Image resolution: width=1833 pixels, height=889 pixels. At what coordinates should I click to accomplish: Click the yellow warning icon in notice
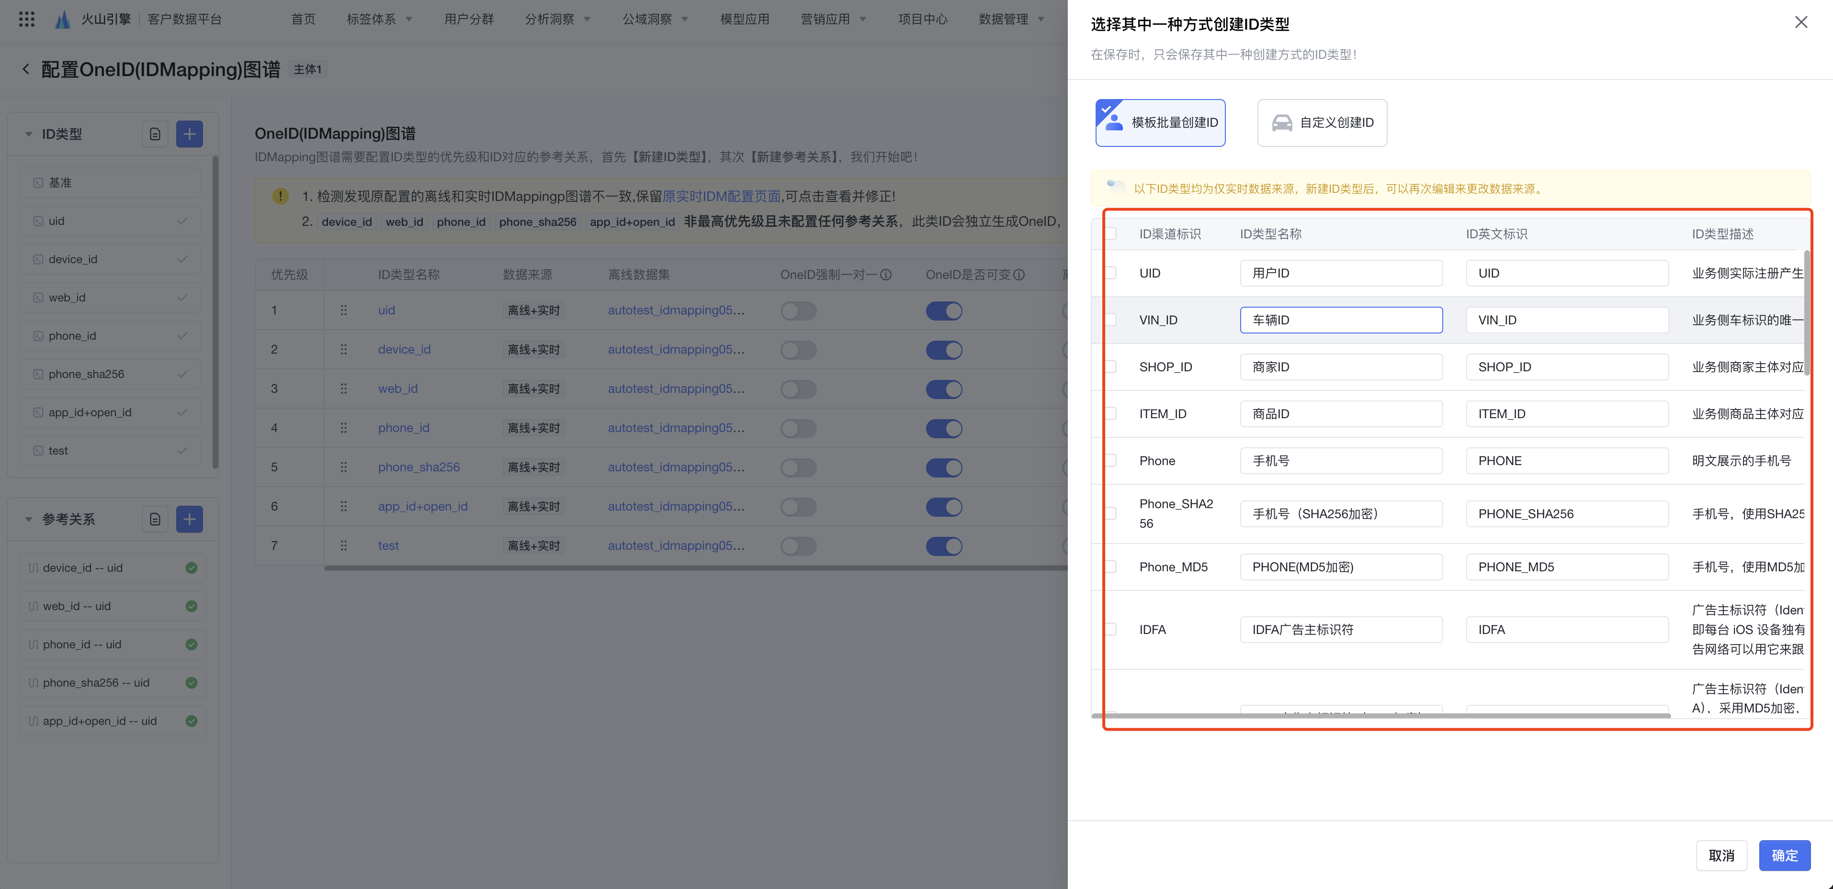pyautogui.click(x=280, y=196)
